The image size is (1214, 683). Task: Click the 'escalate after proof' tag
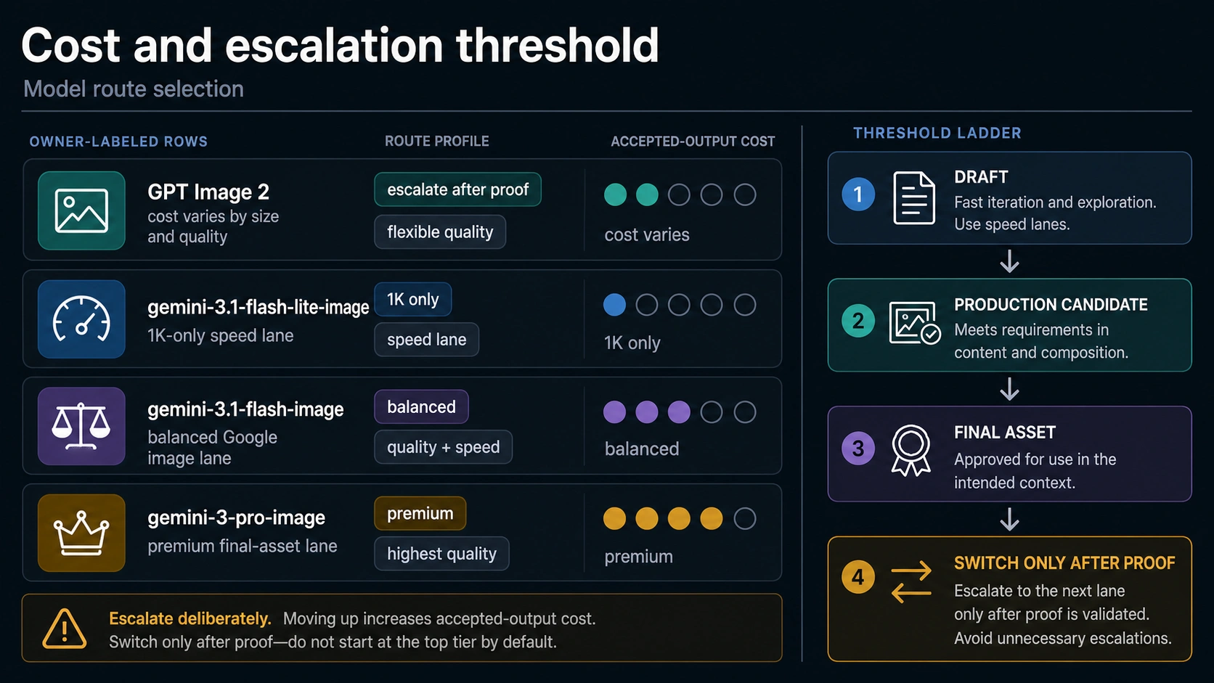(457, 189)
